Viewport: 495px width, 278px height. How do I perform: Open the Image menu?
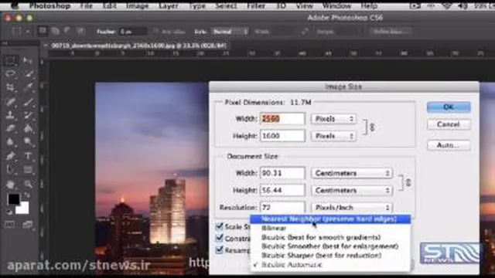click(x=138, y=6)
